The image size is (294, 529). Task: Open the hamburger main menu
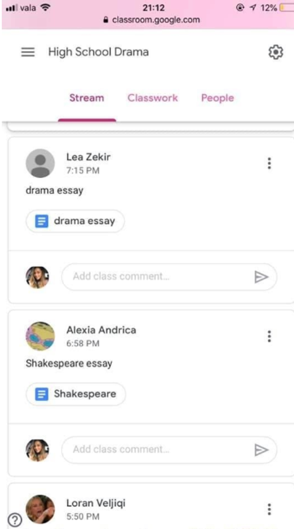[x=28, y=52]
